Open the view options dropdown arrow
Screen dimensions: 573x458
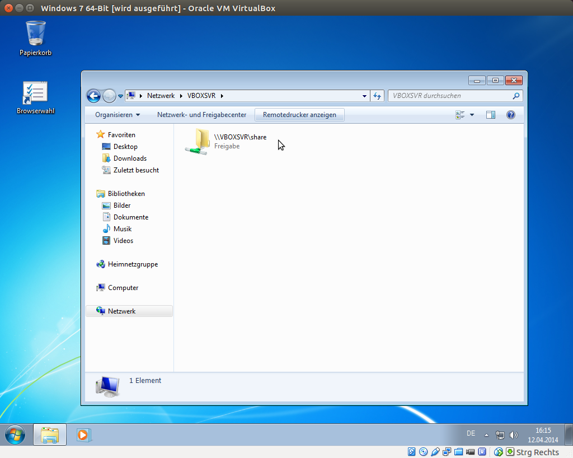pyautogui.click(x=472, y=115)
